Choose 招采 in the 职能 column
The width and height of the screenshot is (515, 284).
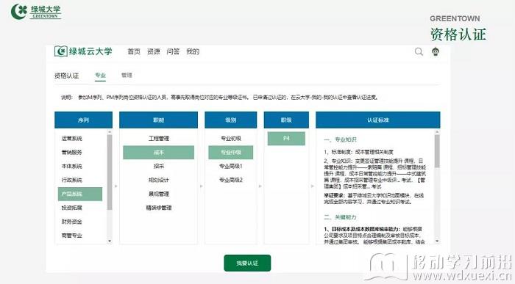click(159, 166)
